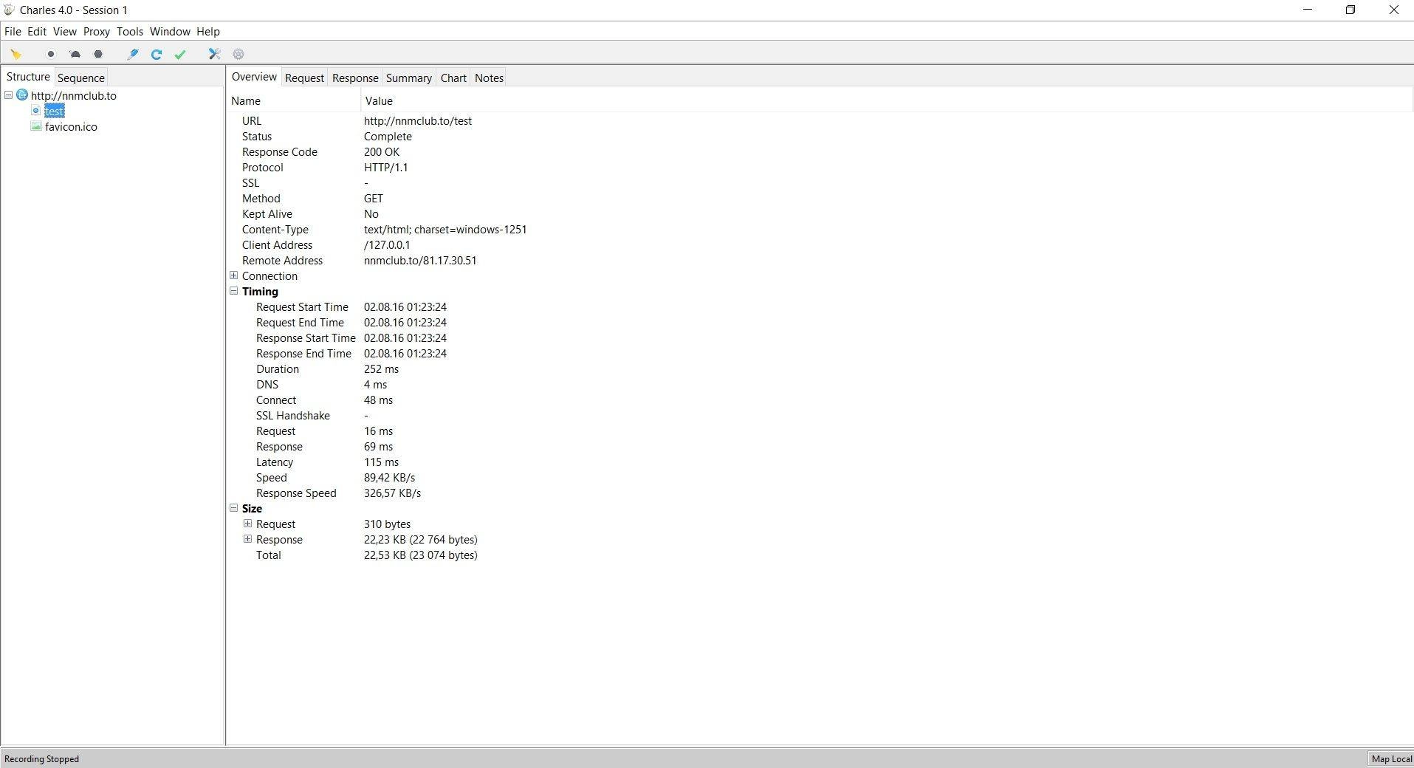Click the DNS 4 ms value
The image size is (1414, 768).
point(375,384)
